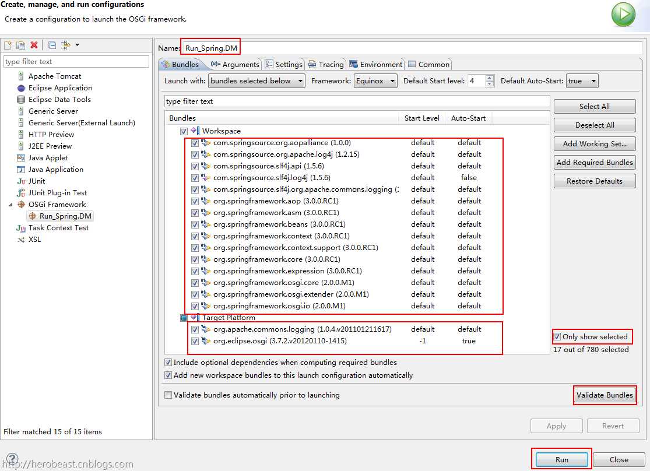The width and height of the screenshot is (650, 471).
Task: Click the Generic Server icon
Action: (21, 111)
